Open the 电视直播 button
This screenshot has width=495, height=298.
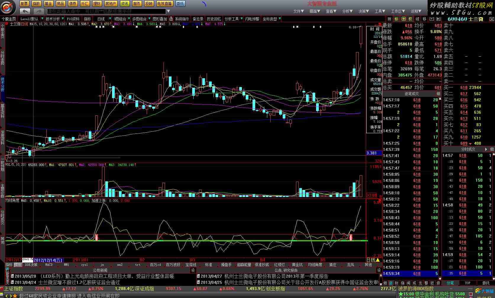[164, 4]
